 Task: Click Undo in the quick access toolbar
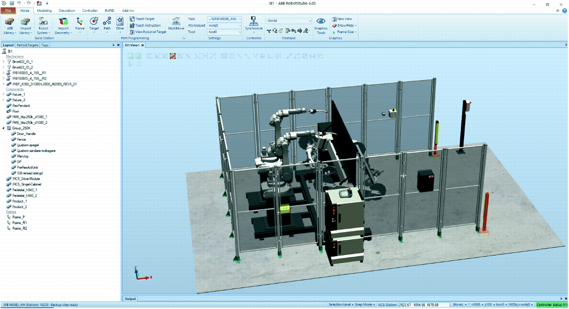[19, 3]
